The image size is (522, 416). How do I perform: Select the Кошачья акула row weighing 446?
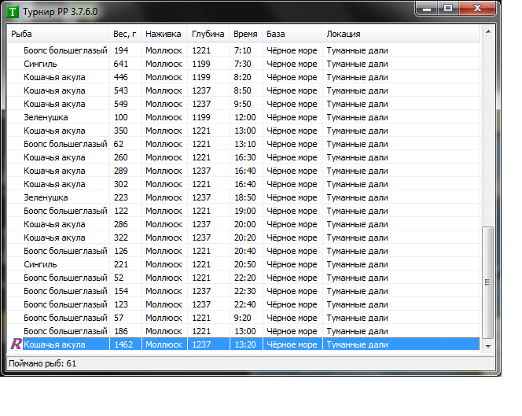click(244, 77)
